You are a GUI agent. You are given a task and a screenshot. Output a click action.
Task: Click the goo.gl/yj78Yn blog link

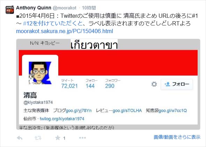pos(79,111)
